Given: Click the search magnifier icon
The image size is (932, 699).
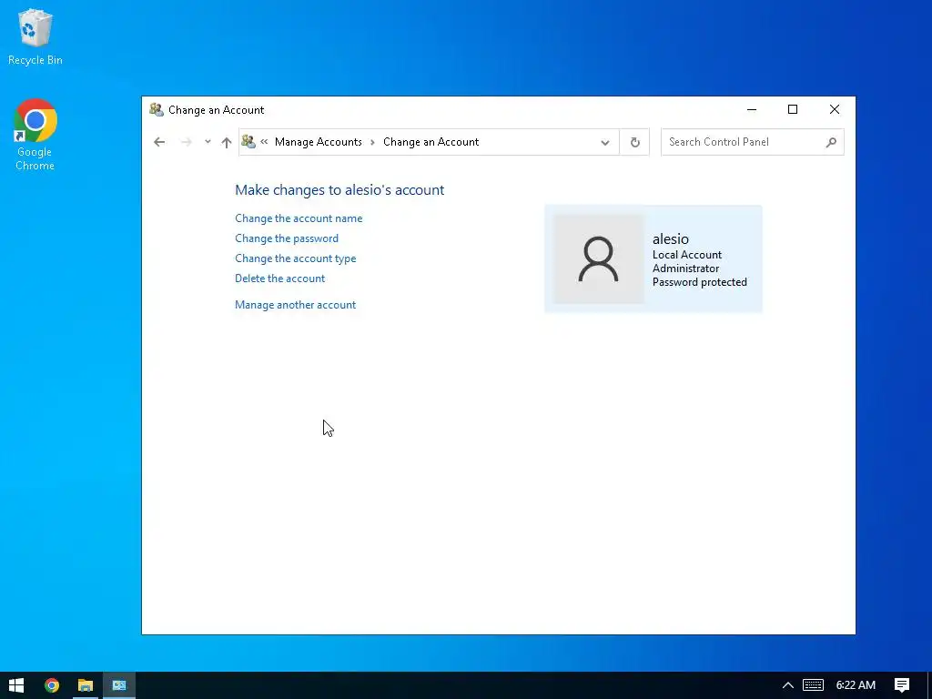Looking at the screenshot, I should click(x=831, y=142).
